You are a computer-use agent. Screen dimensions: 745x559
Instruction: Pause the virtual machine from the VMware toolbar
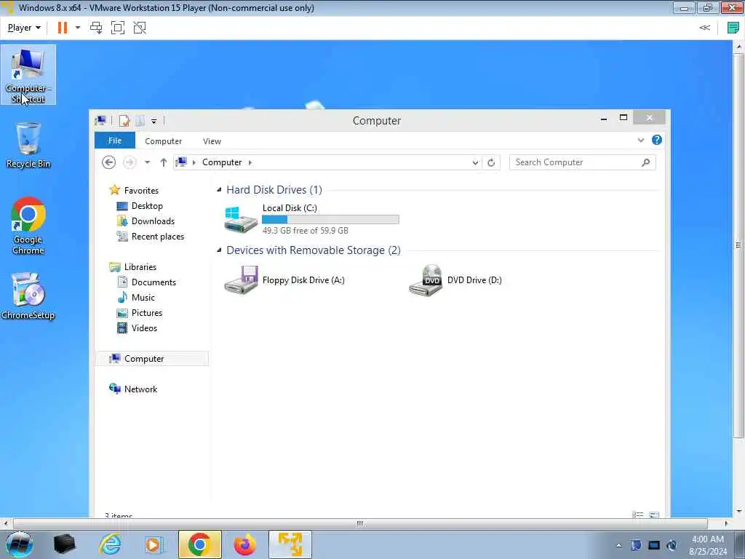[x=63, y=28]
